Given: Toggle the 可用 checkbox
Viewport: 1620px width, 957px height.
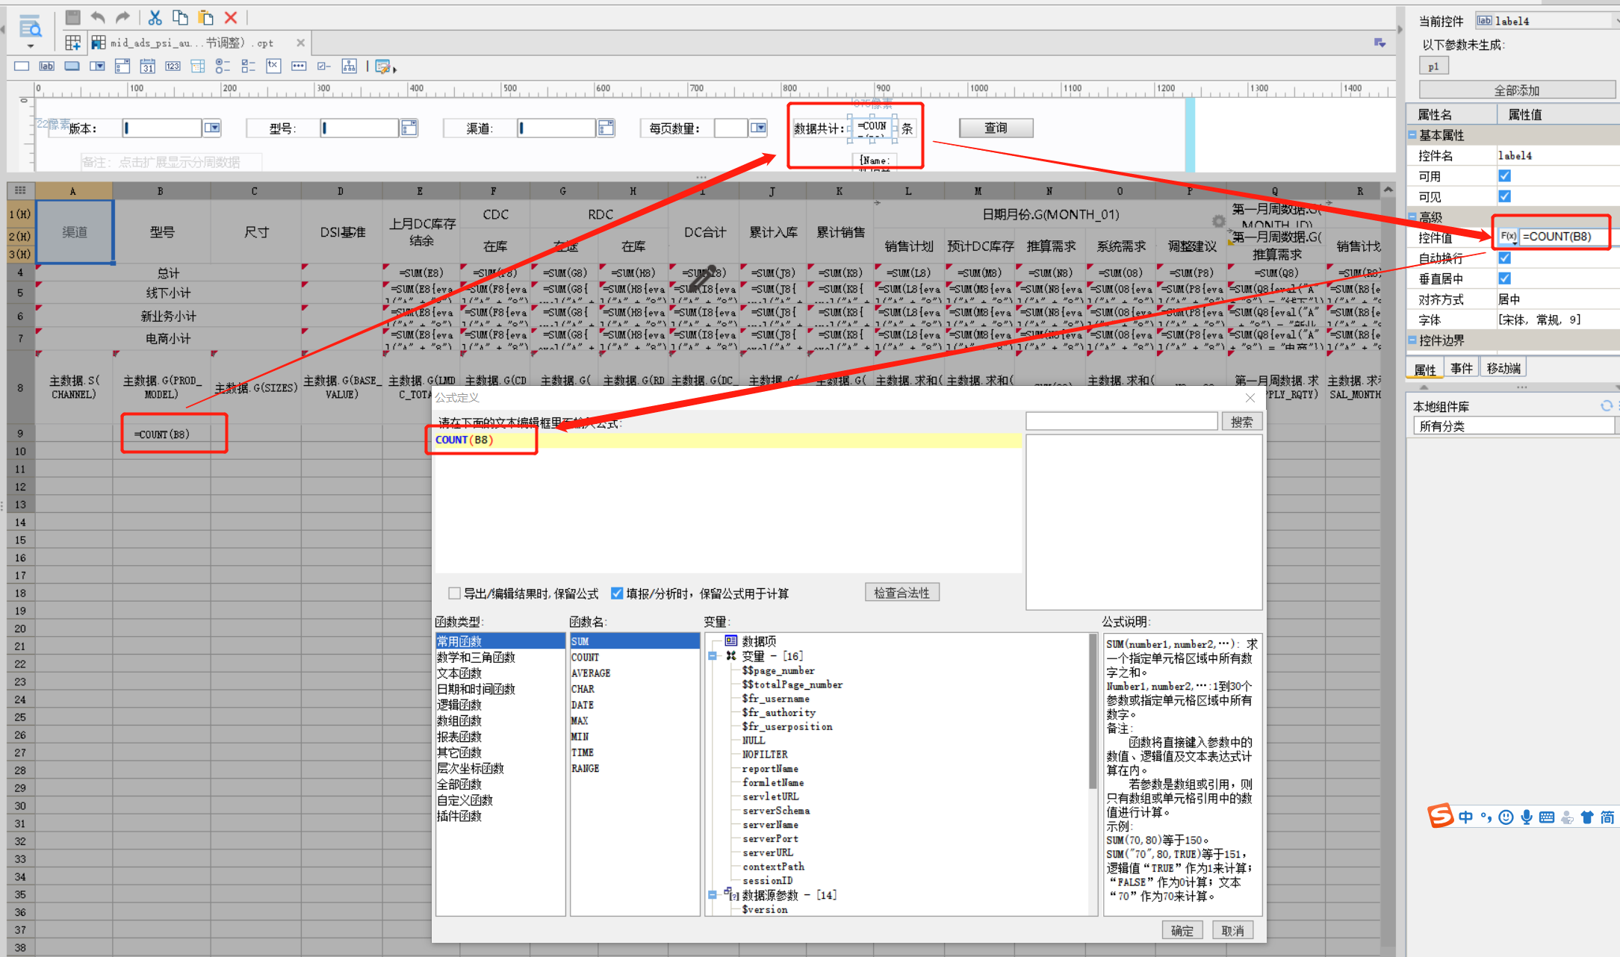Looking at the screenshot, I should coord(1504,176).
